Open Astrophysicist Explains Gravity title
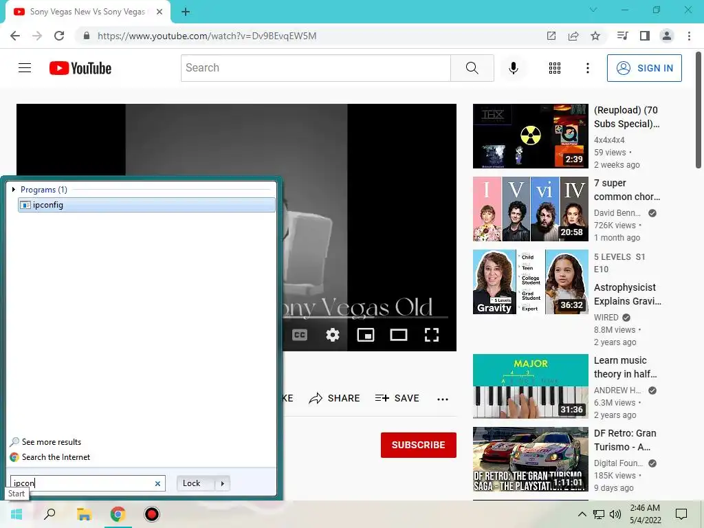Viewport: 704px width, 528px height. tap(627, 294)
